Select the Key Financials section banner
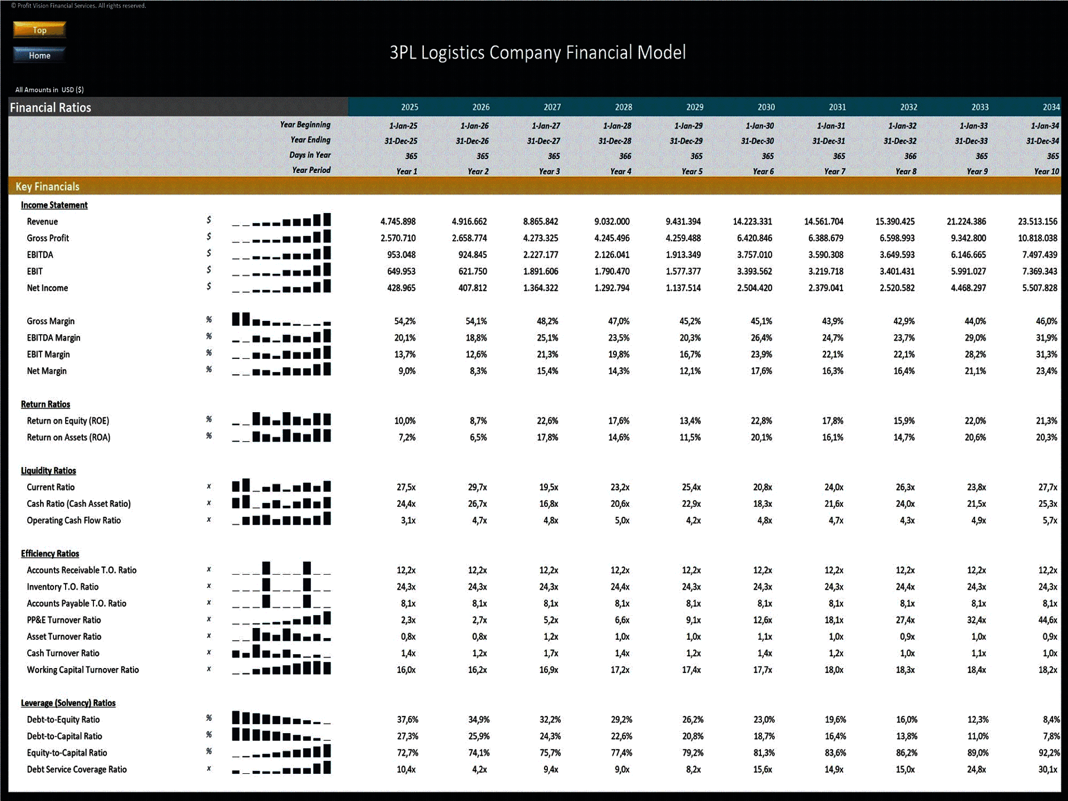 [x=535, y=186]
